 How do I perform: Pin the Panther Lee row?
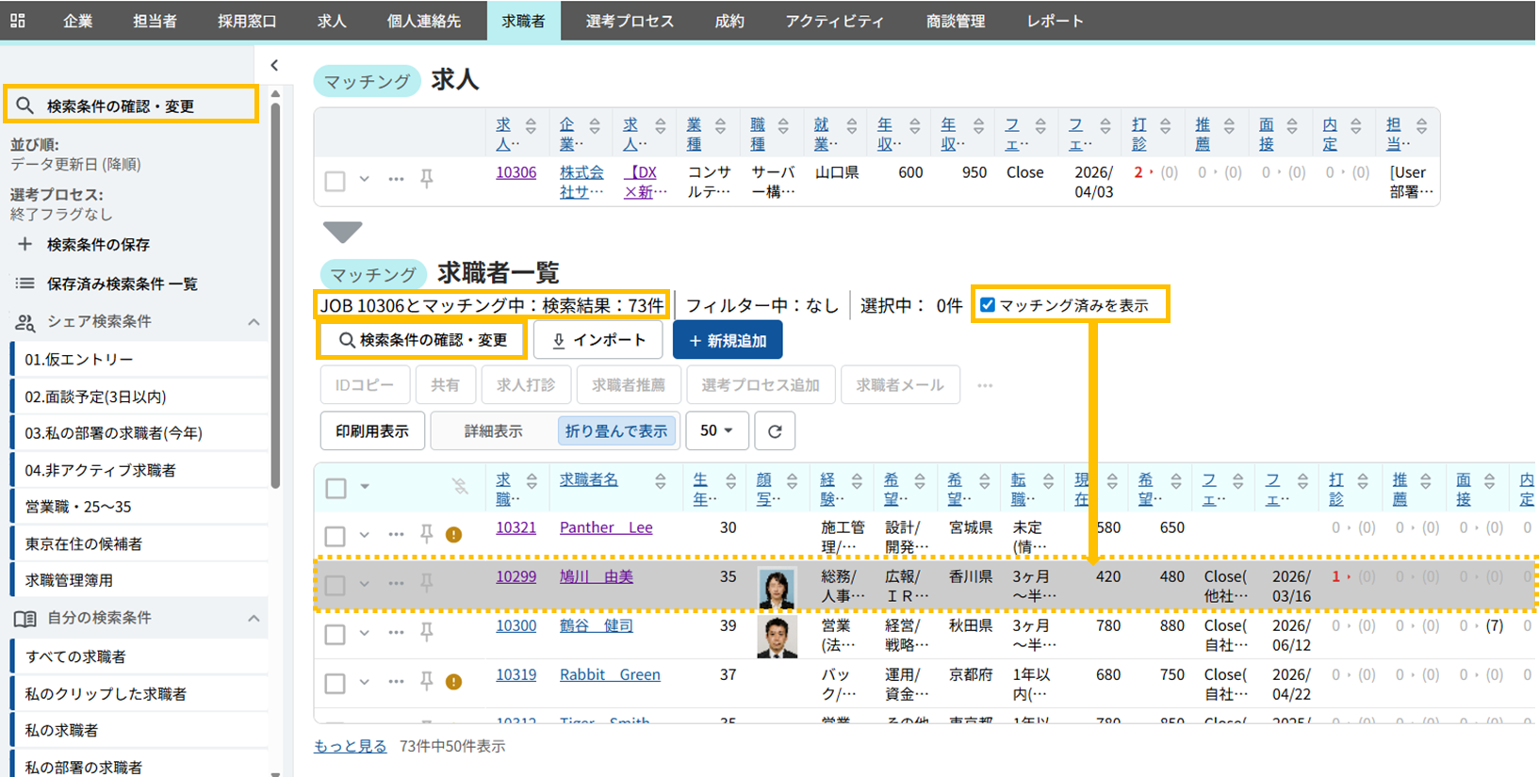[x=427, y=534]
